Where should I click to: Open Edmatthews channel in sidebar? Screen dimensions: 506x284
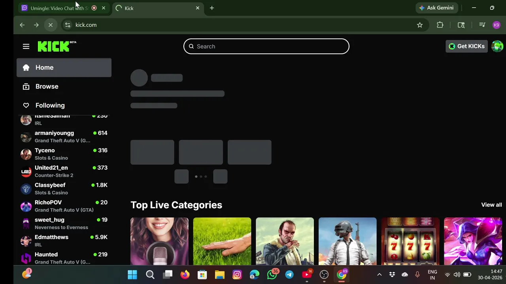click(x=64, y=241)
